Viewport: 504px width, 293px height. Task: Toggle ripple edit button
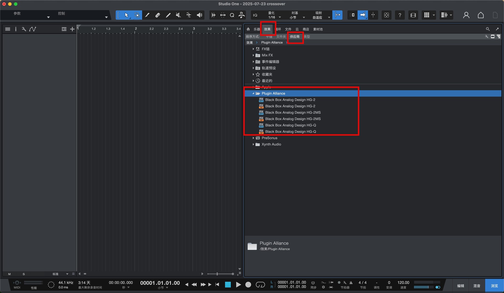pos(352,15)
